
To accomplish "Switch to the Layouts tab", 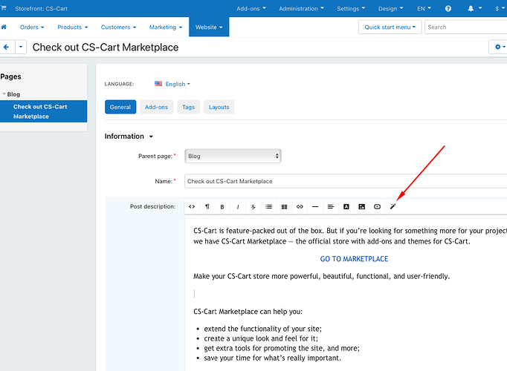I will (x=219, y=107).
